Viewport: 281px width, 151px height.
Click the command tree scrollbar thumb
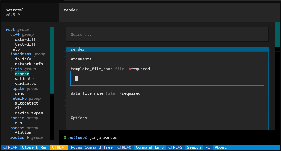[52, 60]
